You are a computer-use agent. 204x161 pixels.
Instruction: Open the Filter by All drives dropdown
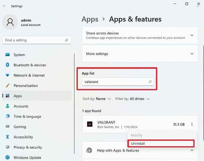coord(132,99)
